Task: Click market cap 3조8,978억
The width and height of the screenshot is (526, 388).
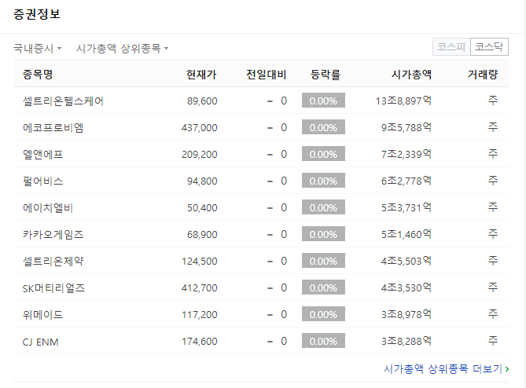Action: [x=406, y=315]
